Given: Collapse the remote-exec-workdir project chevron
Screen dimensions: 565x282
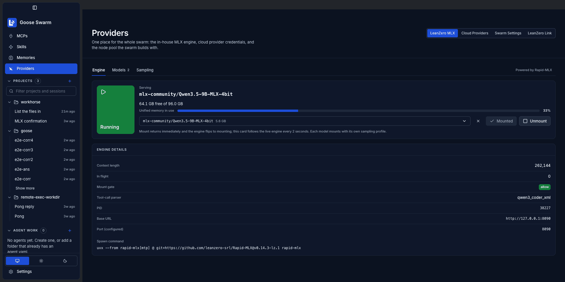Looking at the screenshot, I should (9, 197).
